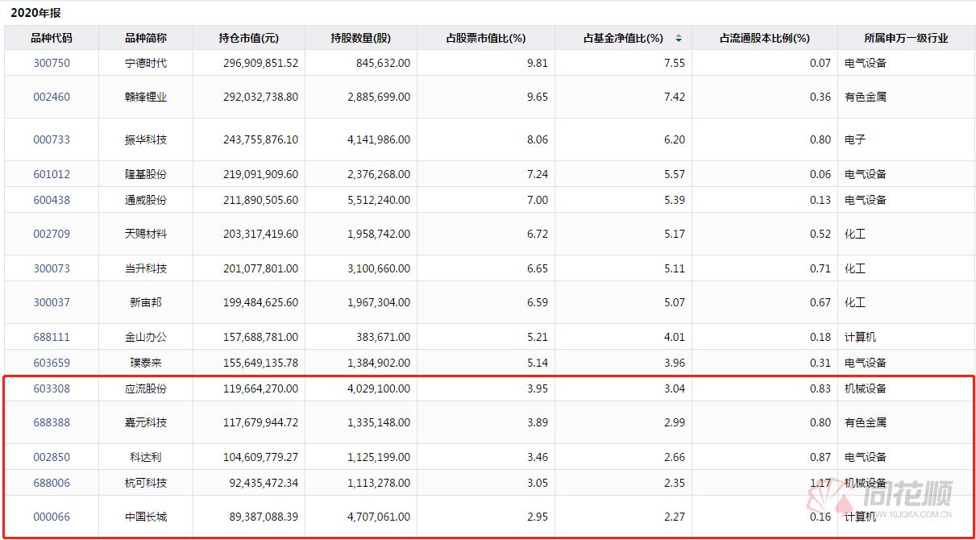This screenshot has width=976, height=540.
Task: Select fund net value ratio 2.27
Action: (x=674, y=517)
